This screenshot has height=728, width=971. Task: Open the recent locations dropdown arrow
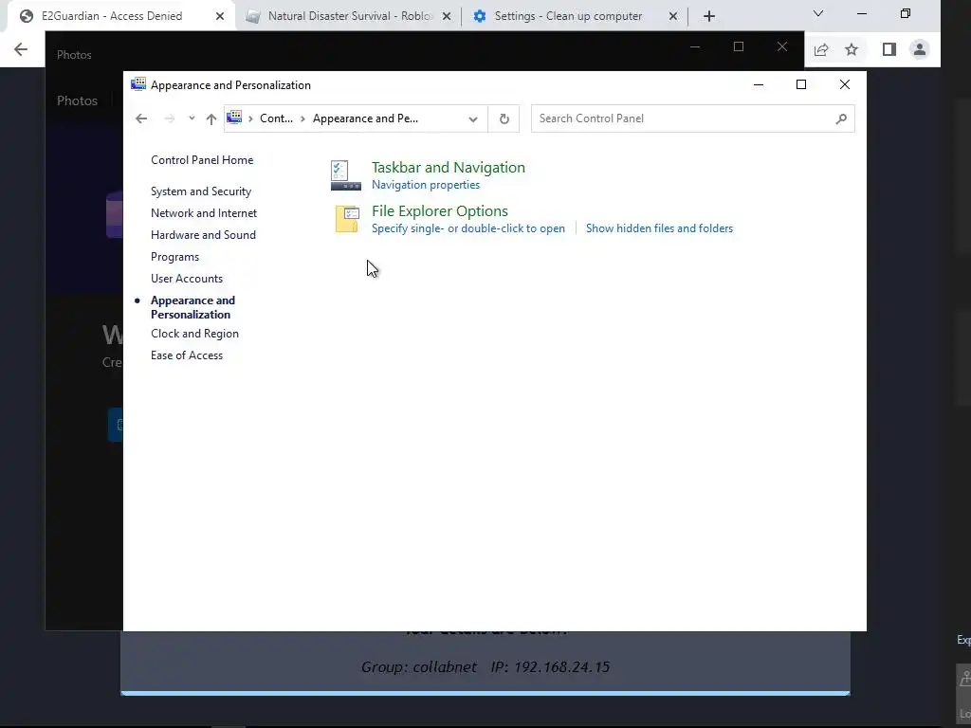pos(192,118)
